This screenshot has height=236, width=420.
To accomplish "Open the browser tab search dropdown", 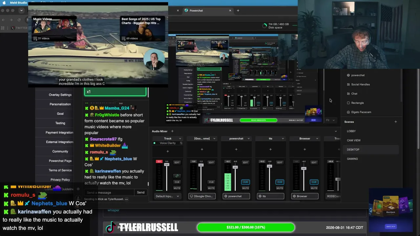I will click(x=21, y=10).
